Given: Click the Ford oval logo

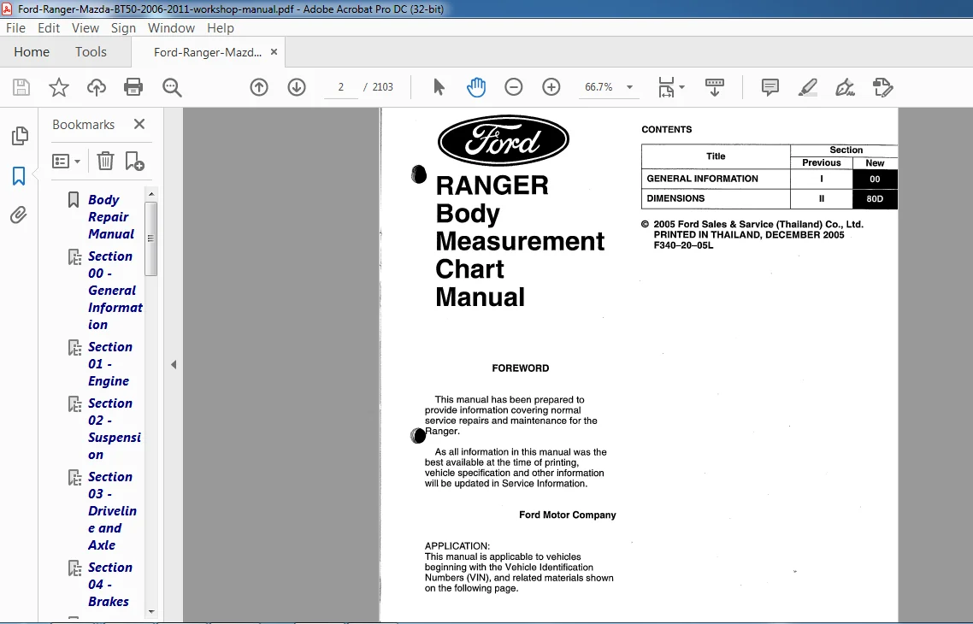Looking at the screenshot, I should tap(504, 140).
